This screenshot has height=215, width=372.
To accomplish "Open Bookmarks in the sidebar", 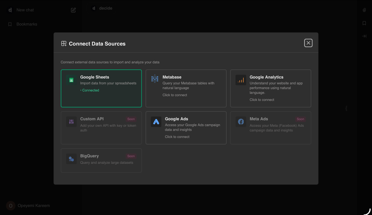I will pyautogui.click(x=27, y=24).
